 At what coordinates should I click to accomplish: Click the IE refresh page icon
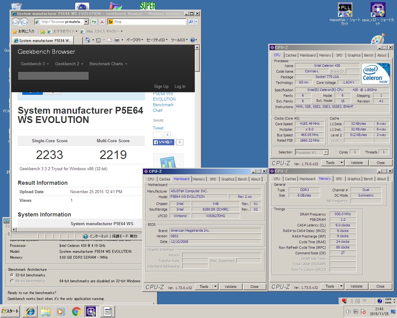pyautogui.click(x=94, y=22)
